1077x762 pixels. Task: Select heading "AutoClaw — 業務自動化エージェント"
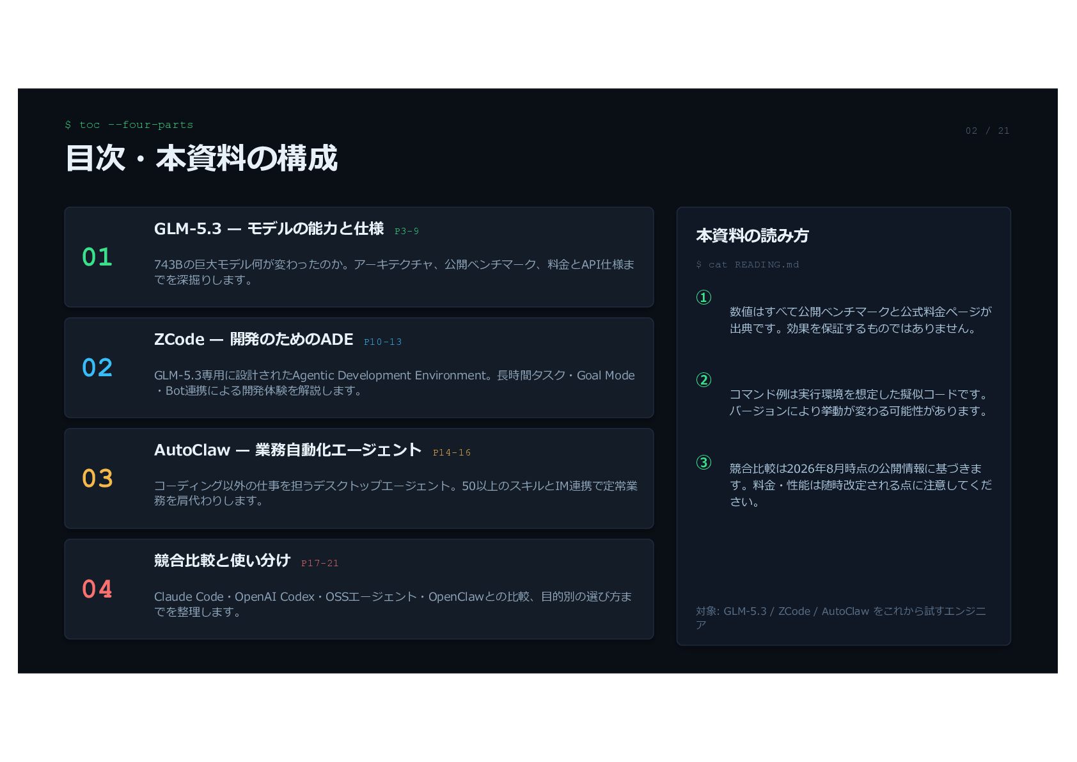[x=288, y=450]
